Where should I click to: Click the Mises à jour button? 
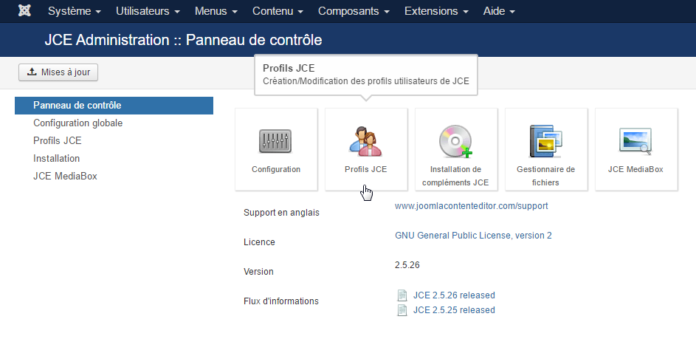click(x=58, y=72)
